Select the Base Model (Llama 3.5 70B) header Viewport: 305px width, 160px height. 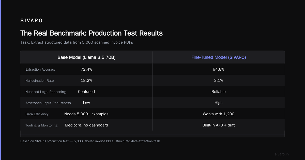86,57
